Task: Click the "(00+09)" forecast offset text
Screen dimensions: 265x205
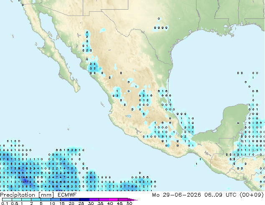Action: 252,195
